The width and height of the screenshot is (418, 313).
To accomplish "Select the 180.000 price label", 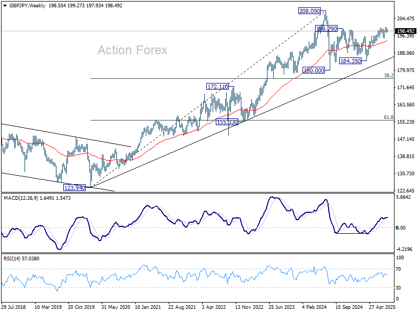I will [314, 70].
